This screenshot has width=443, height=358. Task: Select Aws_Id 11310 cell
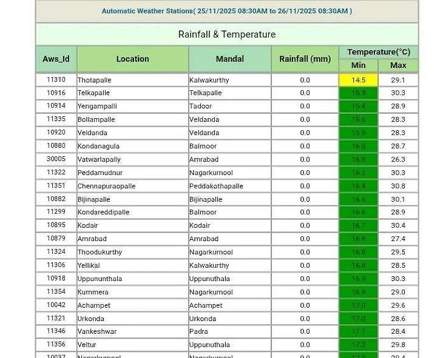pyautogui.click(x=56, y=80)
